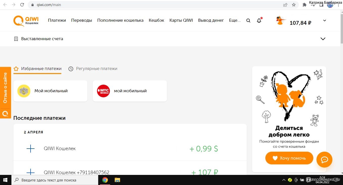Click the orange chat support bubble
Viewport: 343px width, 185px height.
click(x=324, y=159)
